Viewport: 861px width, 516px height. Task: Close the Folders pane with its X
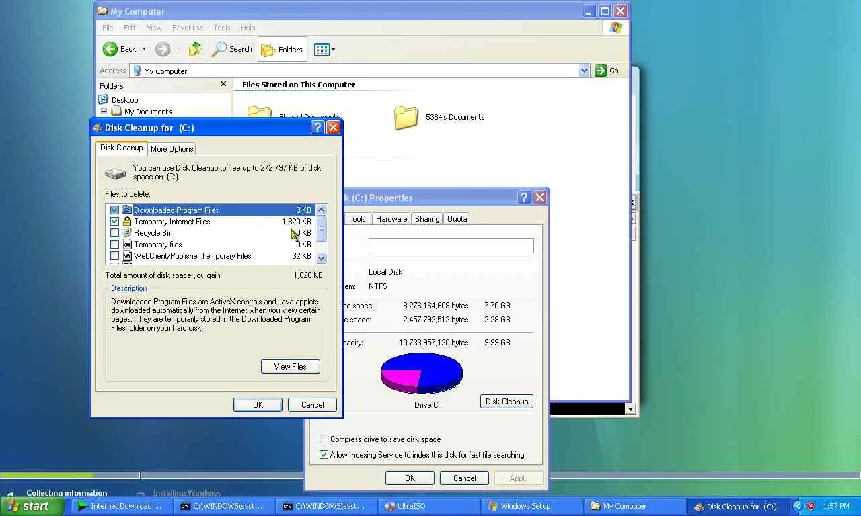pos(223,84)
